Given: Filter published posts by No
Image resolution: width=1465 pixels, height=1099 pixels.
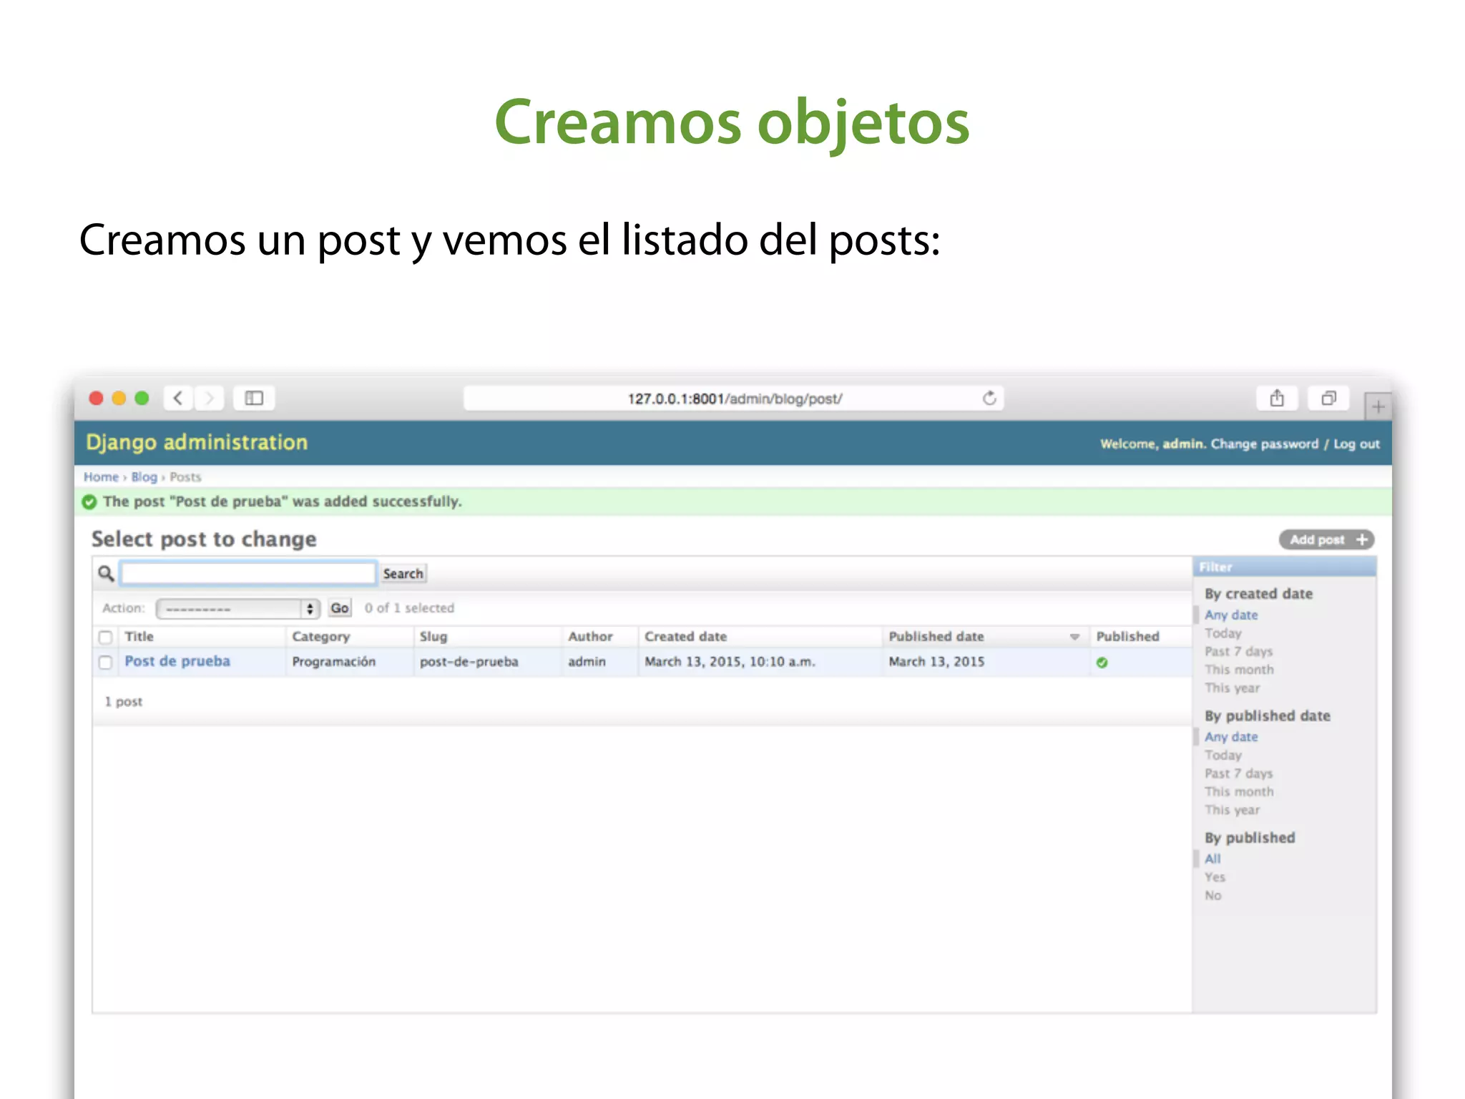Looking at the screenshot, I should [x=1212, y=896].
